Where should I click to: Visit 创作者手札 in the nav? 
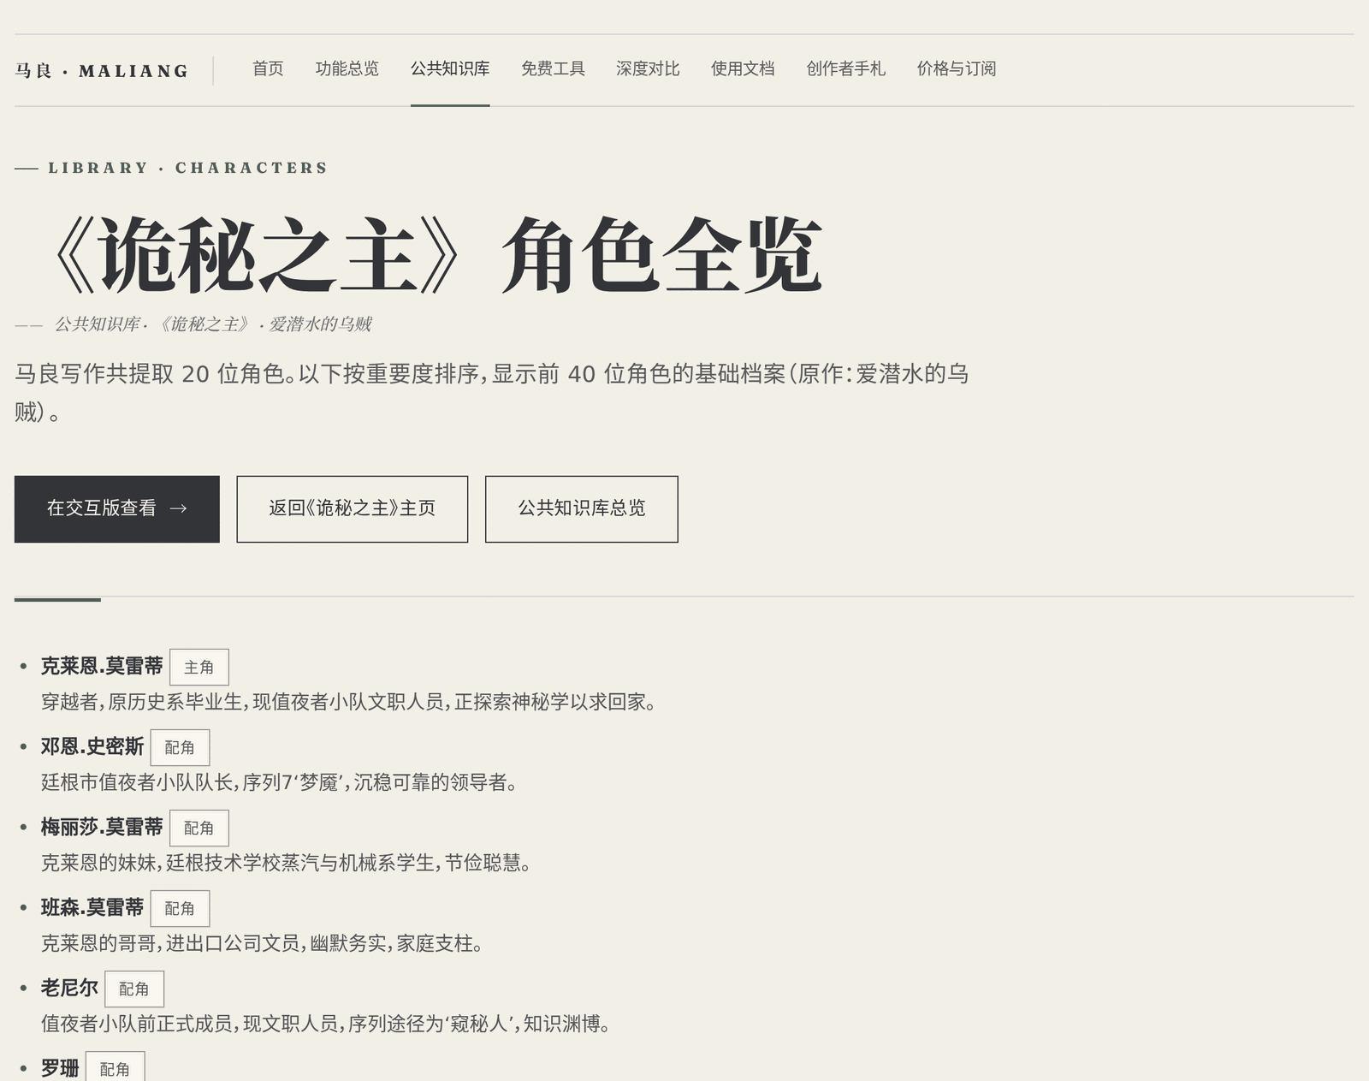[845, 68]
